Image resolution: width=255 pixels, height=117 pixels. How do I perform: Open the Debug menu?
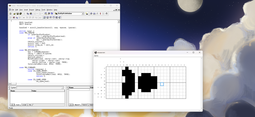point(38,10)
